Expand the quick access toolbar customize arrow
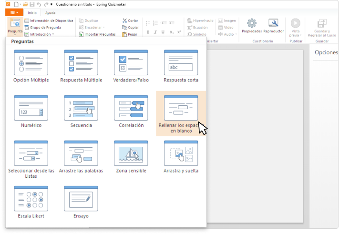This screenshot has height=234, width=339. [51, 4]
